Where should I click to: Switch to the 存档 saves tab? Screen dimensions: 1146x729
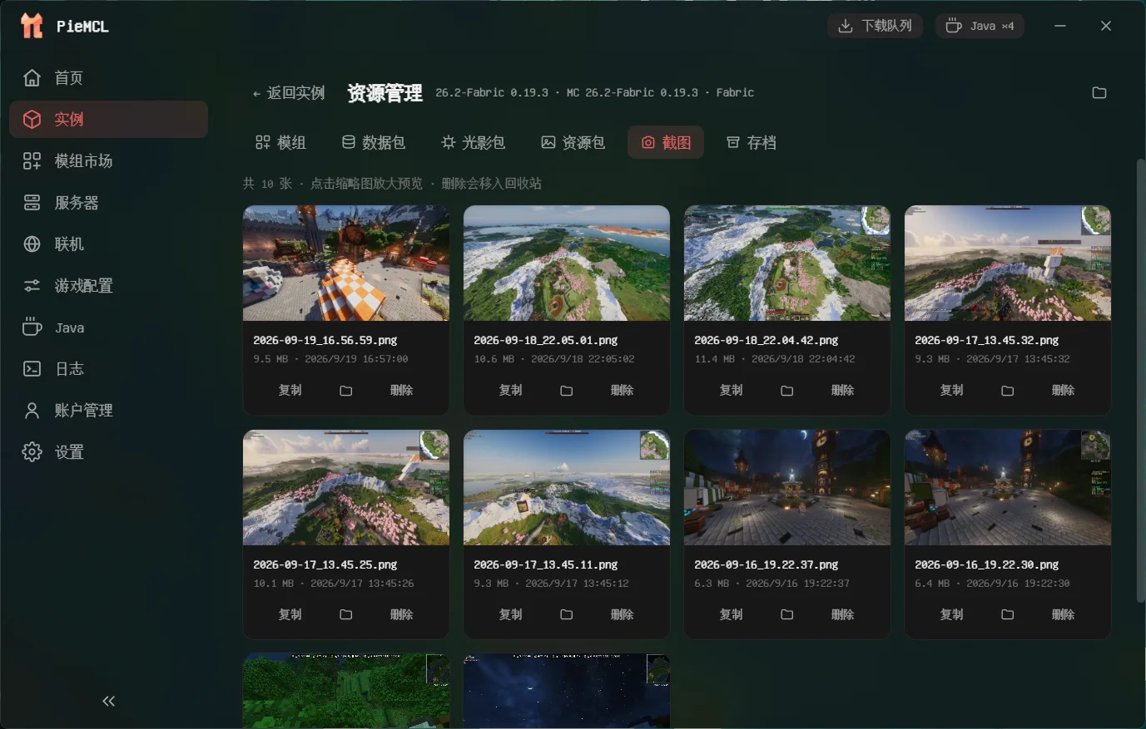(751, 142)
